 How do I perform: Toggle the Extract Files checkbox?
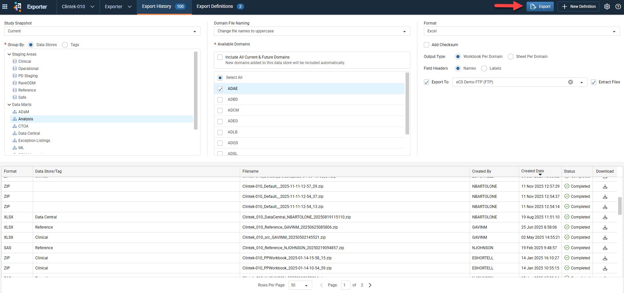(x=594, y=82)
